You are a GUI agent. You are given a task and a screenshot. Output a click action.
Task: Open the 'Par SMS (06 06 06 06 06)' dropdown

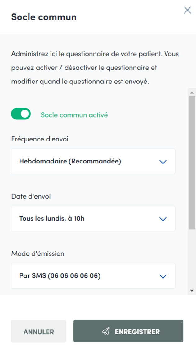pyautogui.click(x=93, y=276)
